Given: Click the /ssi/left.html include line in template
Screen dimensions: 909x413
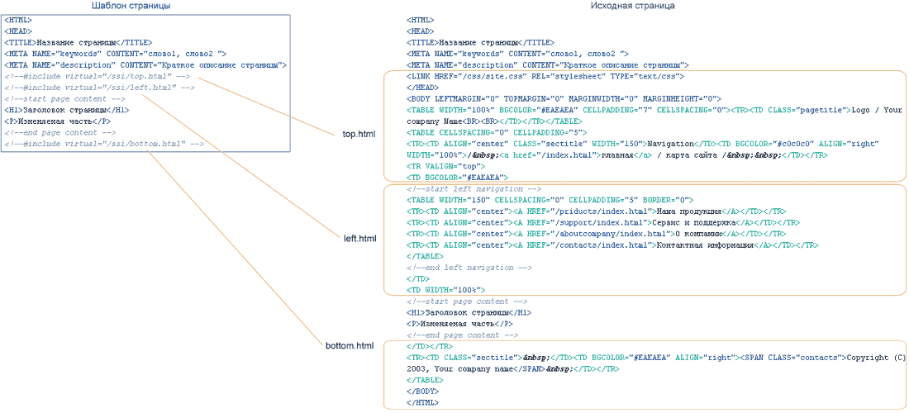Looking at the screenshot, I should pyautogui.click(x=99, y=87).
